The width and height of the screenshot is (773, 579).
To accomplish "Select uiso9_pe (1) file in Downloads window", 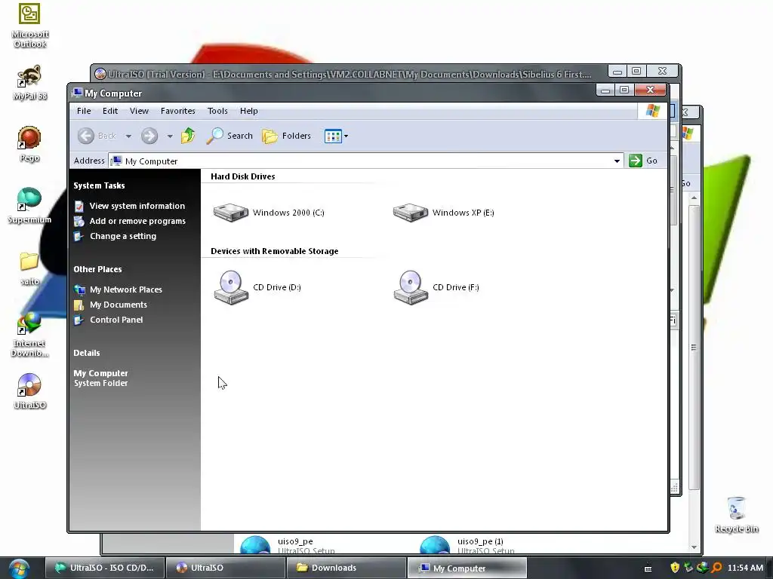I will coord(468,545).
